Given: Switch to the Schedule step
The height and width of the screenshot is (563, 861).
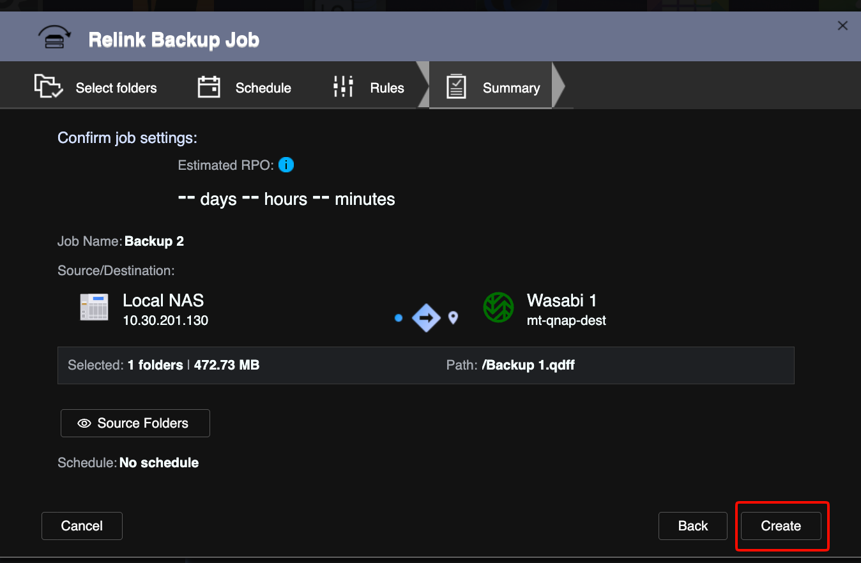Looking at the screenshot, I should (x=245, y=86).
